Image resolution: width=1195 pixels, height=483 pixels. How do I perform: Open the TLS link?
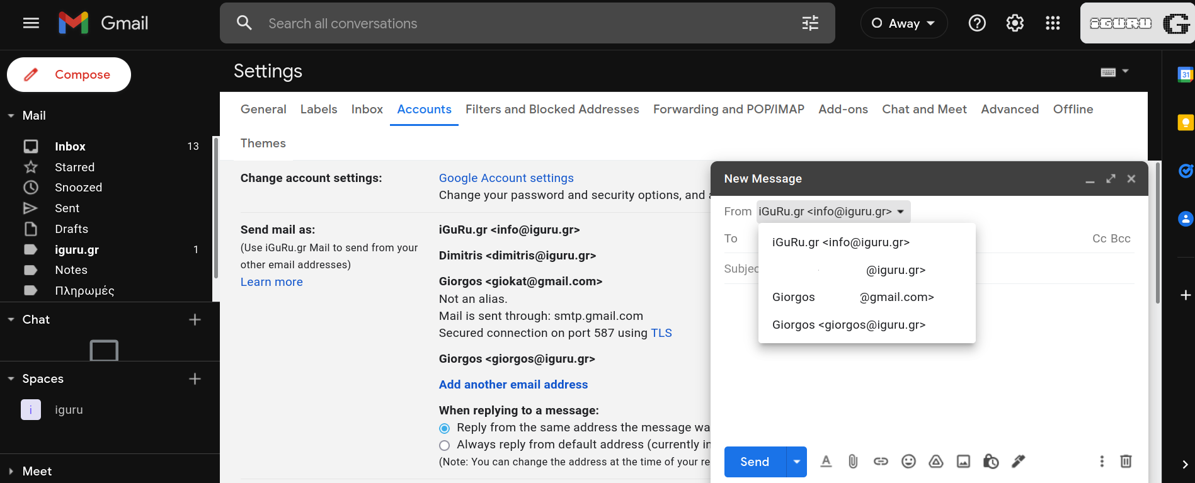point(661,333)
